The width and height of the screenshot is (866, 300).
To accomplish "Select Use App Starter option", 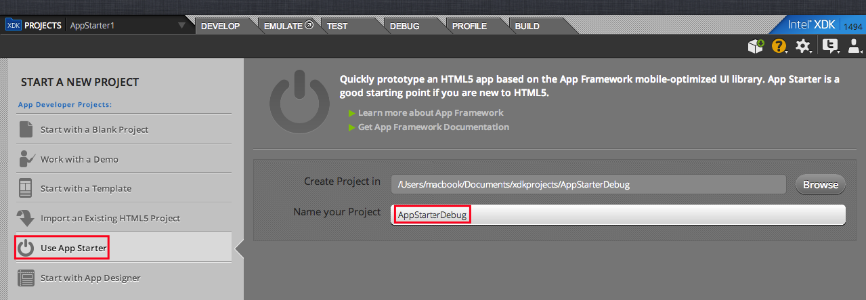I will [74, 248].
